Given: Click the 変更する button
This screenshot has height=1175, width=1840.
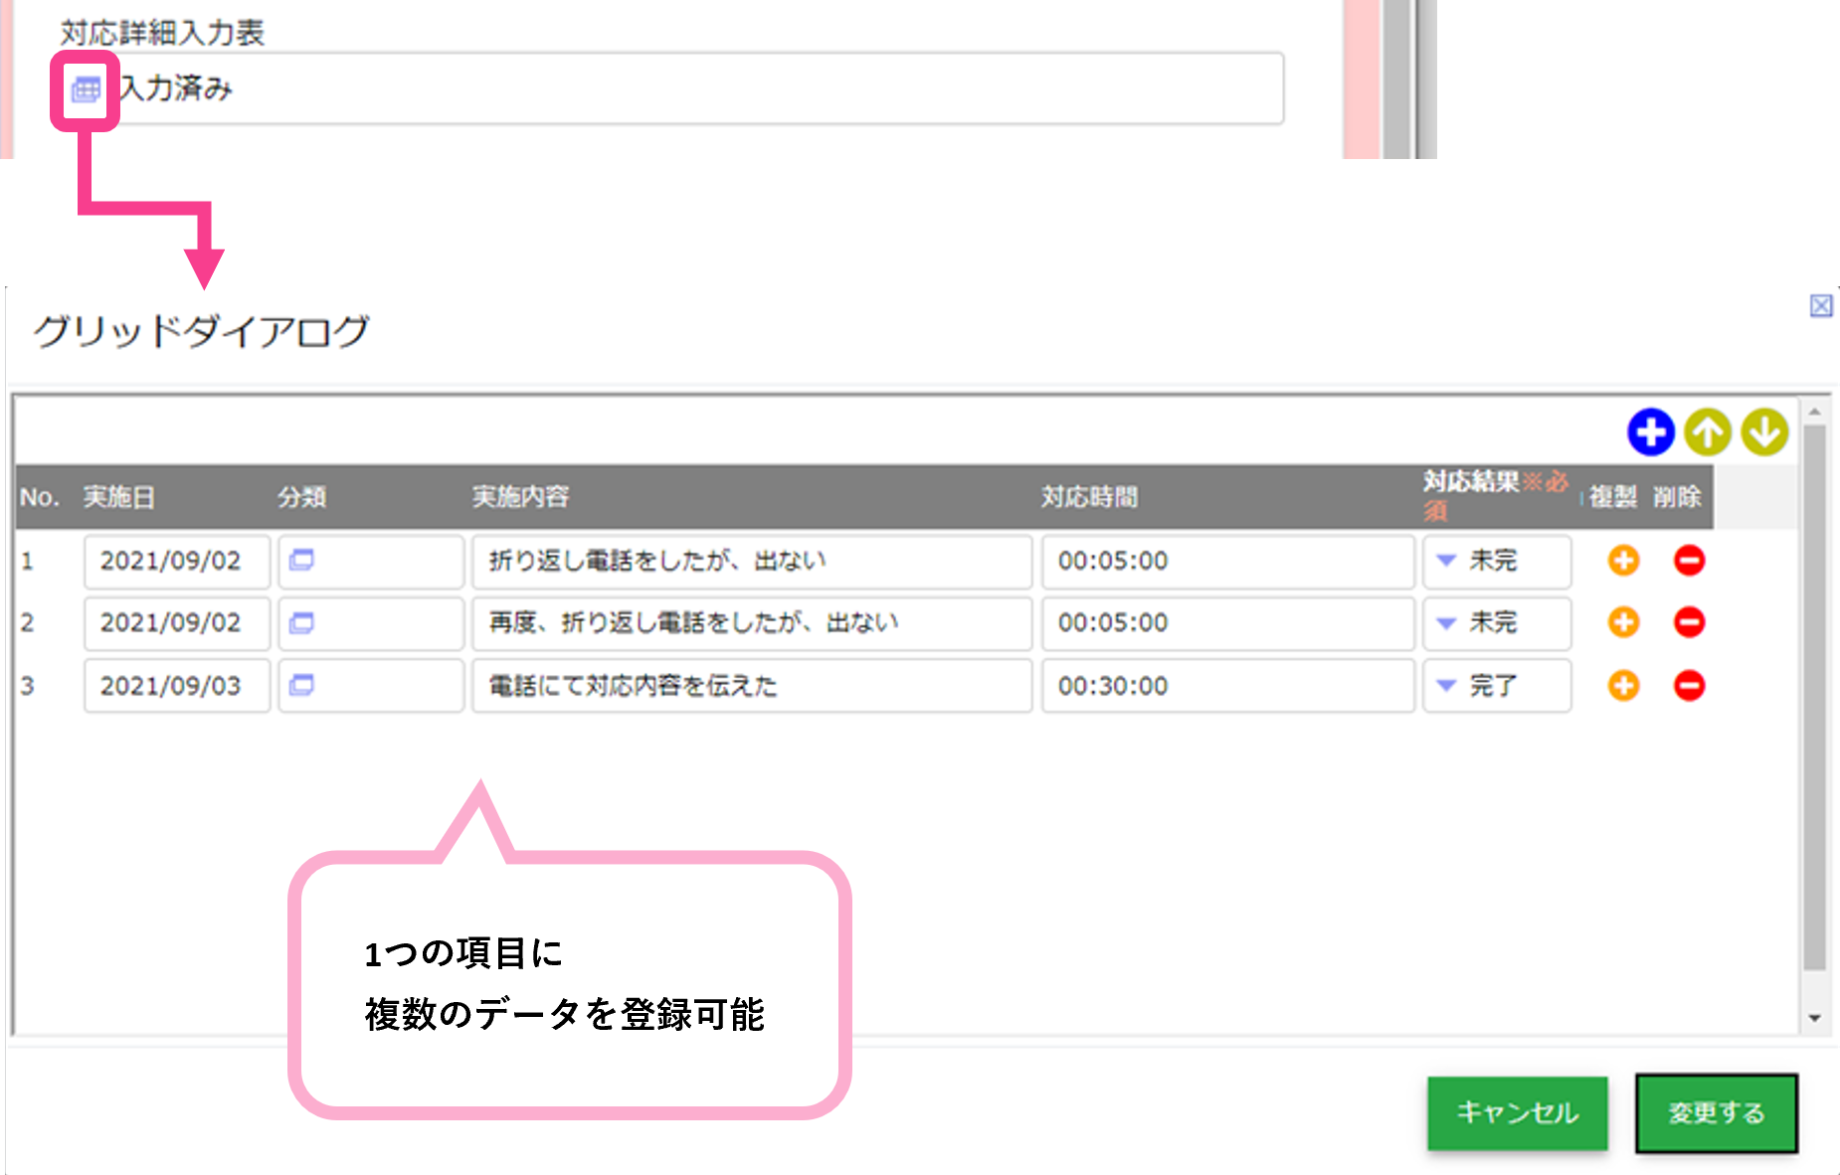Looking at the screenshot, I should [1717, 1112].
